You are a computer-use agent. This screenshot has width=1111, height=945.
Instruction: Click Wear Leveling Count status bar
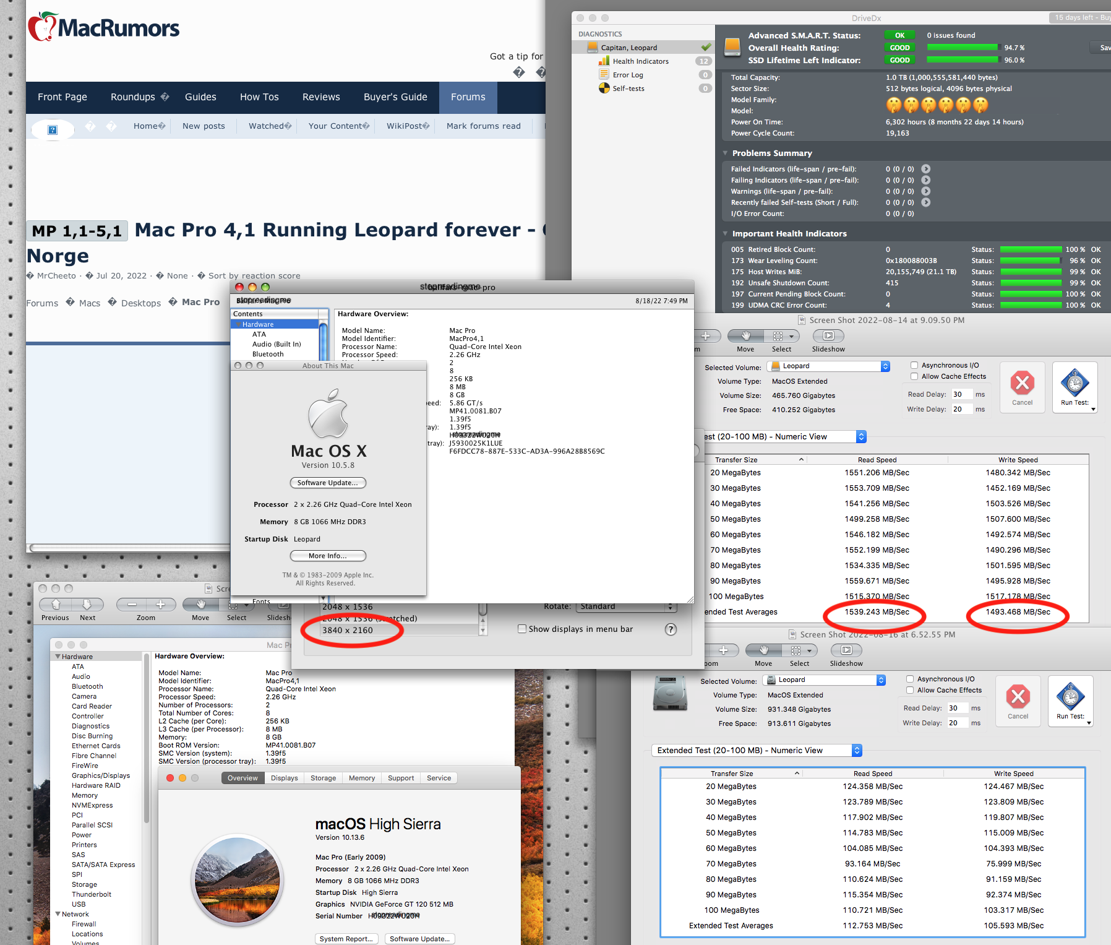point(1031,261)
